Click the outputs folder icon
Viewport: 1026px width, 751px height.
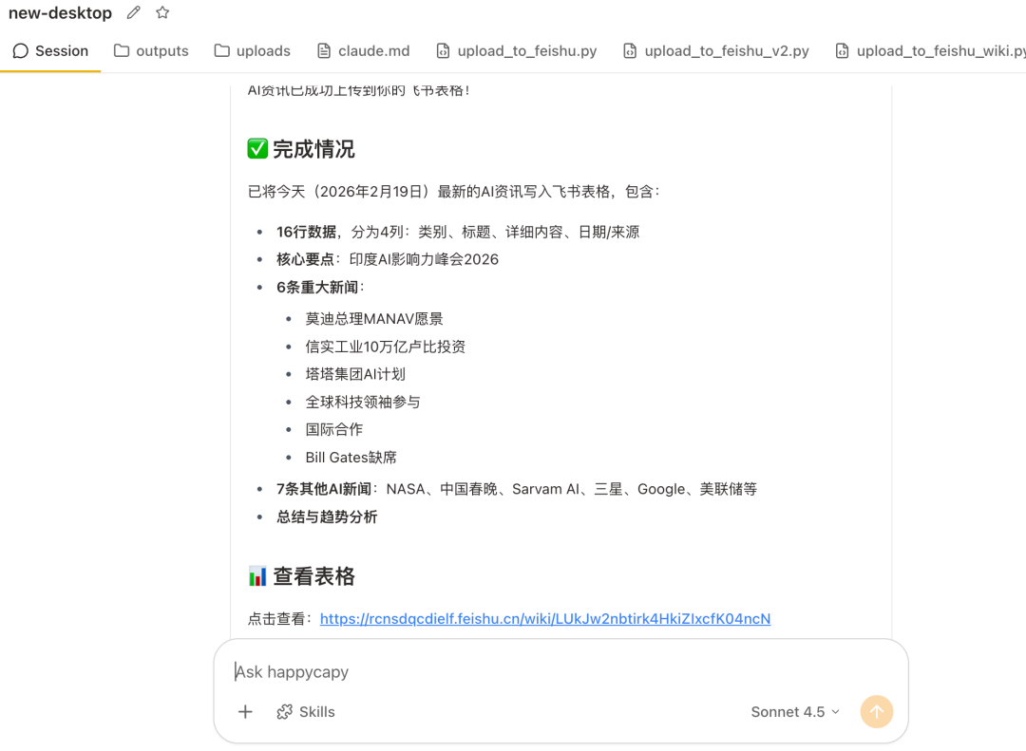tap(123, 51)
